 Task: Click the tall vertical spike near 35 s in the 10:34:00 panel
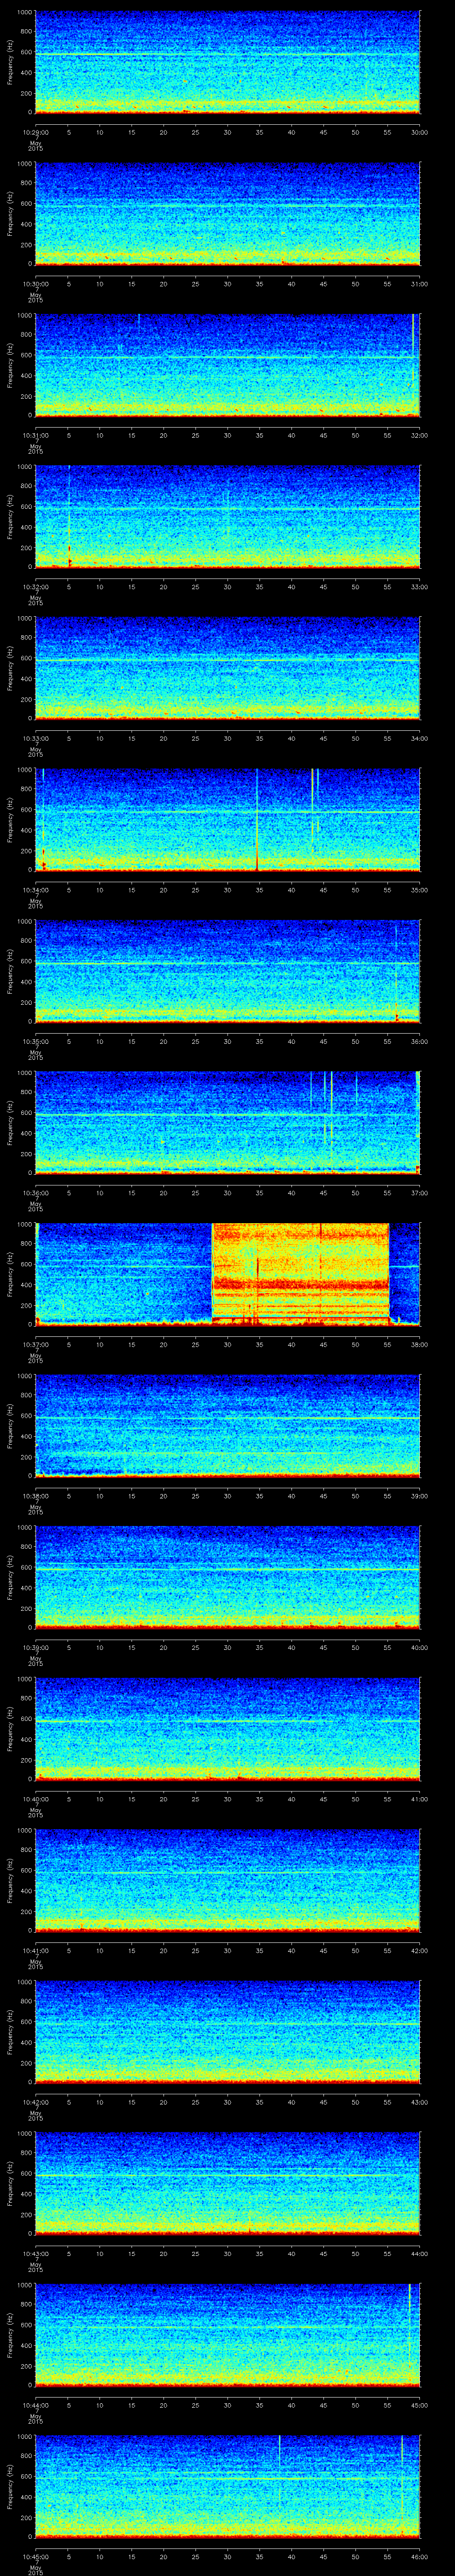257,820
